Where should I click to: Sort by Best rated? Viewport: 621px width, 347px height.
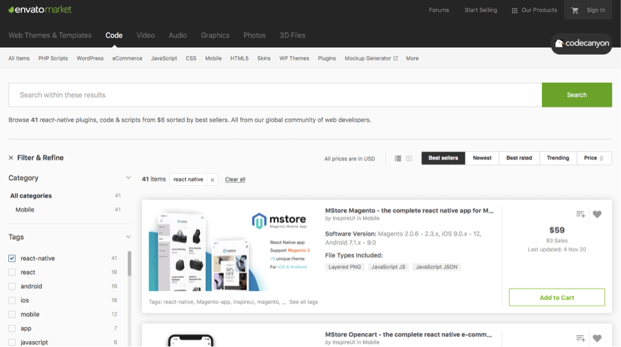[x=519, y=158]
